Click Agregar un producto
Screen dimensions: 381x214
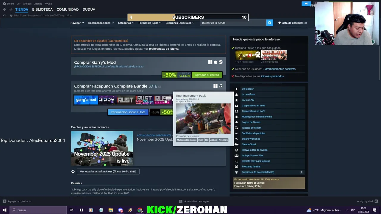[x=17, y=201]
